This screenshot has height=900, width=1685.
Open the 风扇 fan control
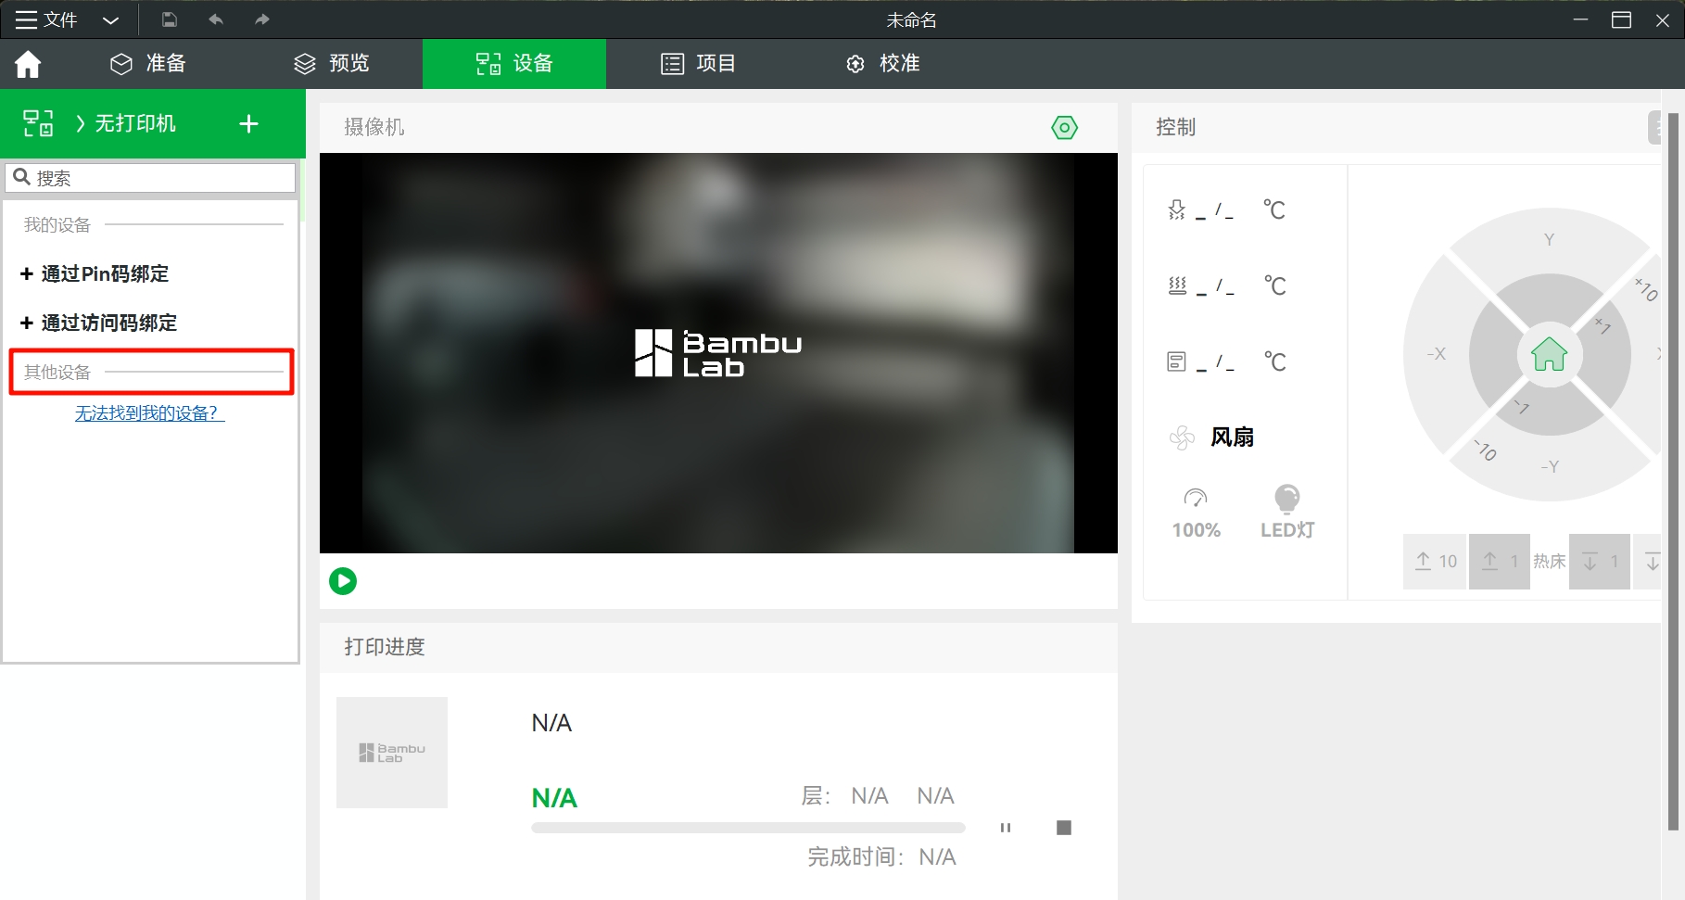pyautogui.click(x=1212, y=437)
